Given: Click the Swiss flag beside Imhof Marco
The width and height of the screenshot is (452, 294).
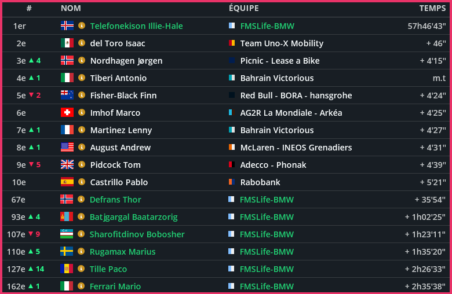Looking at the screenshot, I should coord(67,113).
